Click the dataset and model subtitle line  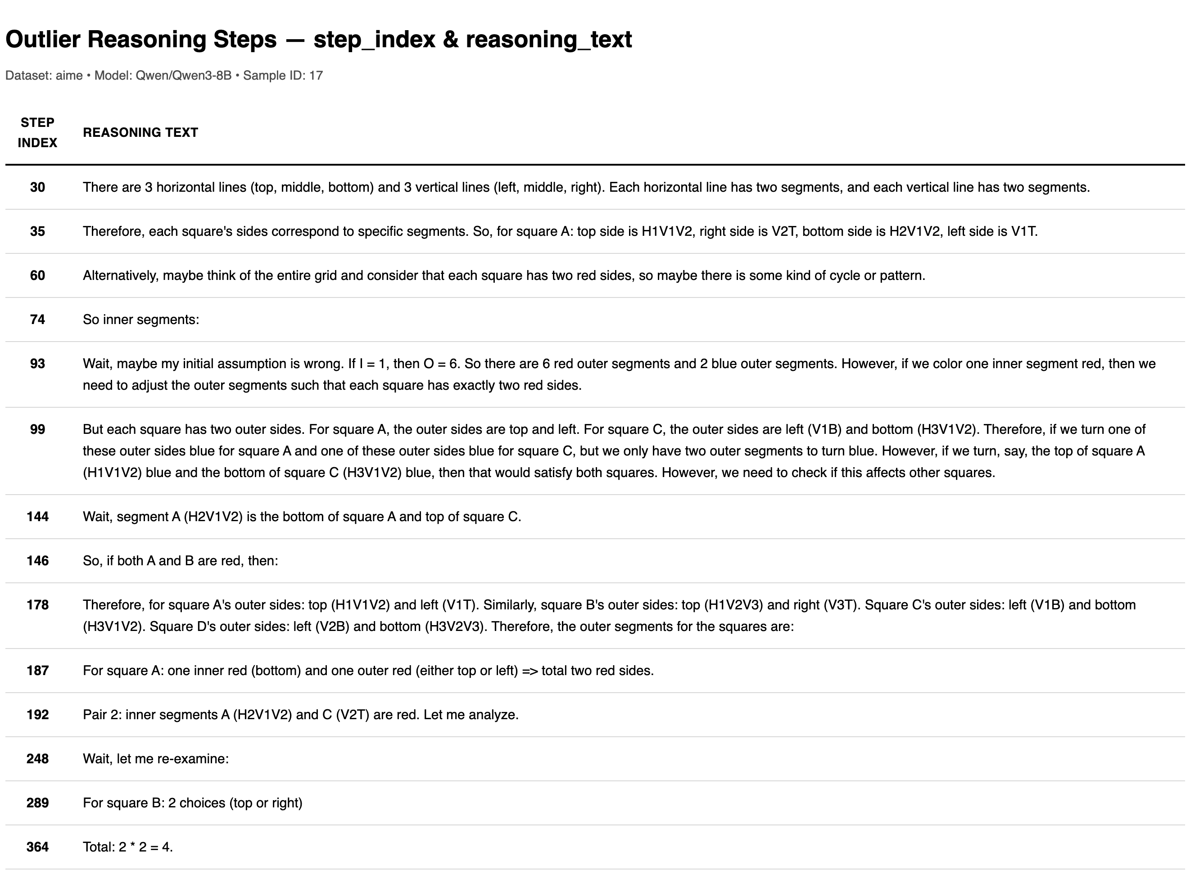(x=163, y=75)
